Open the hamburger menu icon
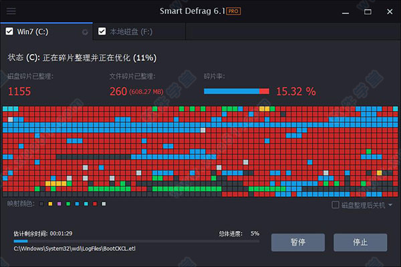Image resolution: width=401 pixels, height=267 pixels. [x=11, y=11]
